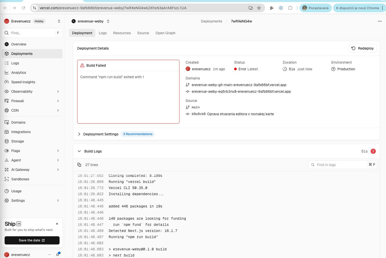Open the Chrome extensions puzzle icon
The height and width of the screenshot is (258, 386).
pyautogui.click(x=290, y=8)
